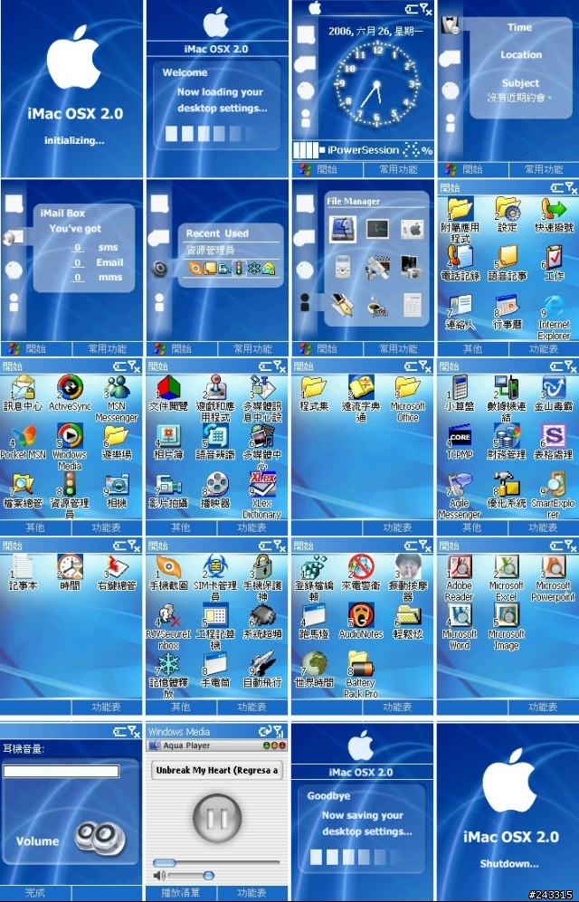Image resolution: width=579 pixels, height=902 pixels.
Task: Open Microsoft Image icon
Action: coord(508,616)
